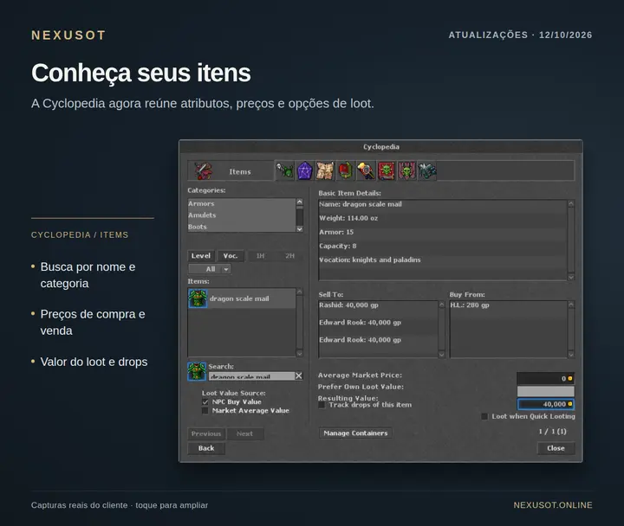Open the Bestiary tab (skull and green monster icon)
The height and width of the screenshot is (526, 624).
[x=285, y=170]
